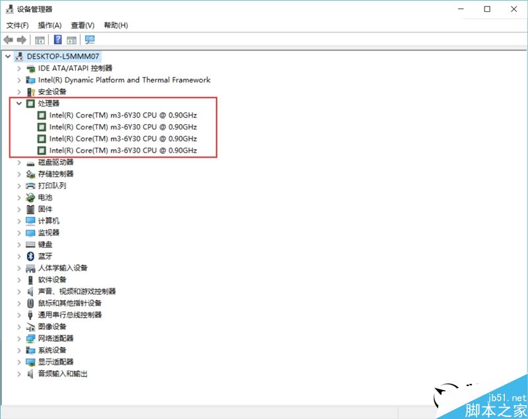Click the show/hide console tree toolbar icon
Viewport: 528px width, 419px height.
pos(40,40)
